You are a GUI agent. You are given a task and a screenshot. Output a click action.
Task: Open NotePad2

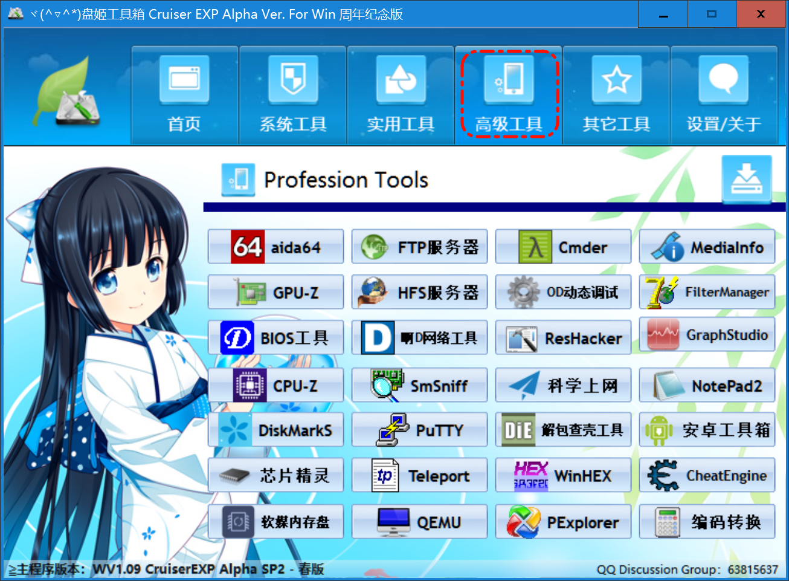tap(707, 385)
